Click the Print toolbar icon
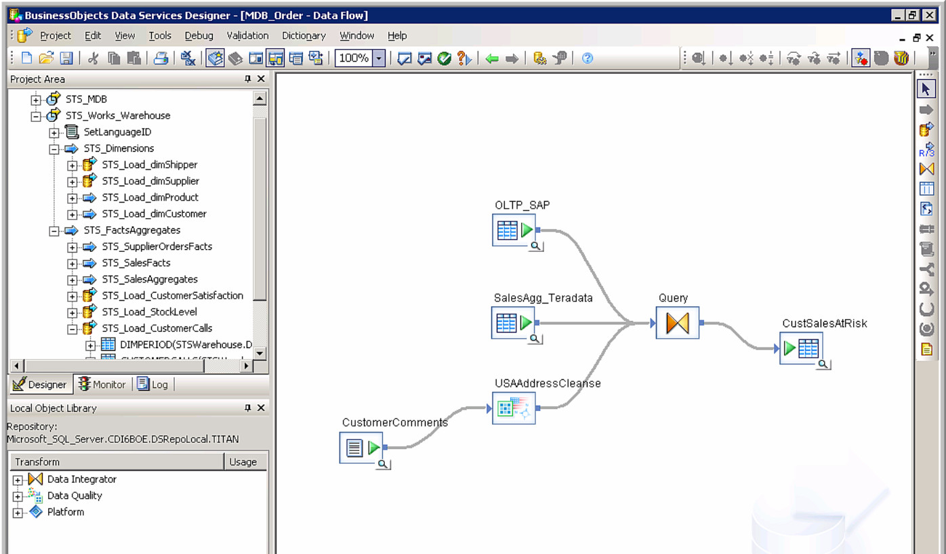946x554 pixels. coord(161,58)
